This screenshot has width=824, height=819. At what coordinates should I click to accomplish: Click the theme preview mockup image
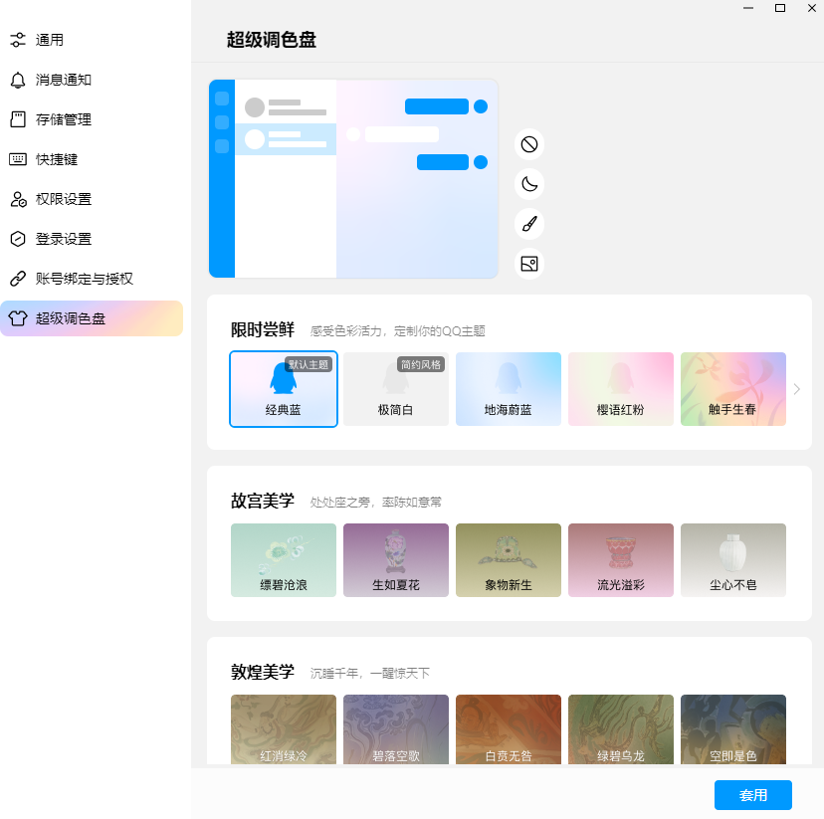[353, 178]
